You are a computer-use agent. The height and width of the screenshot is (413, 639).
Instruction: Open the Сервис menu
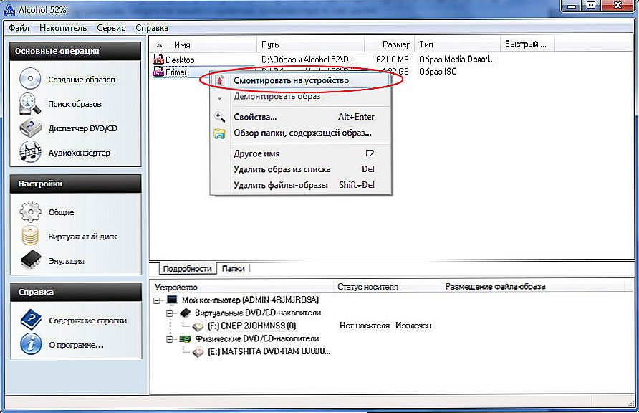111,28
